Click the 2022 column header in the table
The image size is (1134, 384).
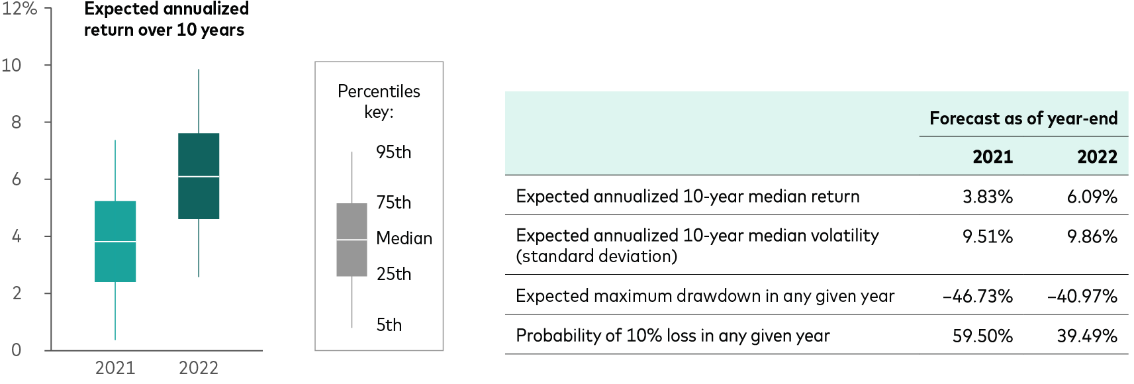[x=1097, y=157]
